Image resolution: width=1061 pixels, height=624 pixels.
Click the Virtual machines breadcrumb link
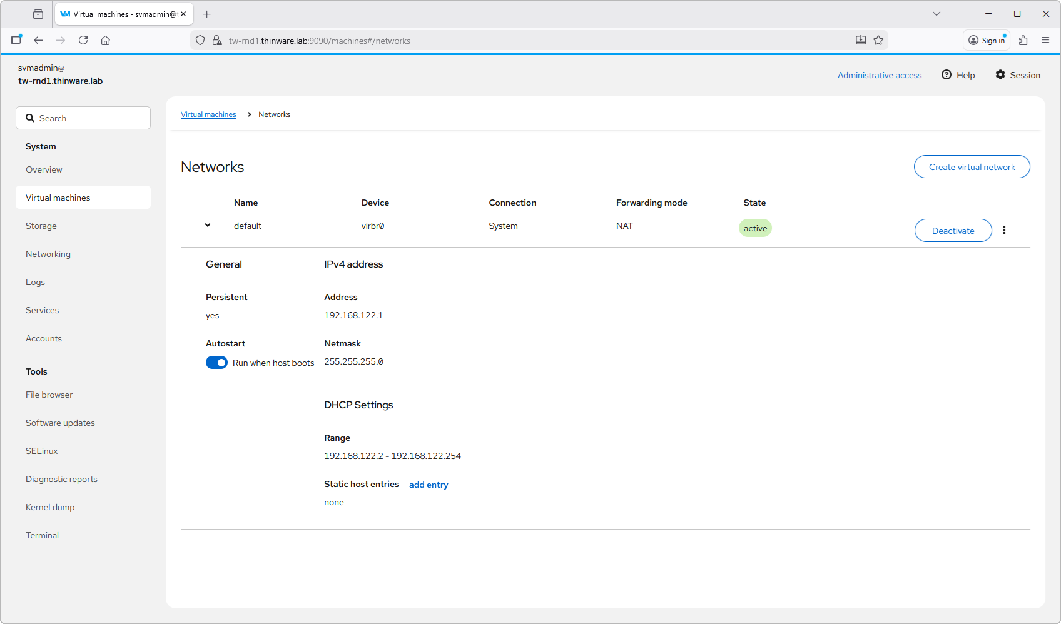coord(208,114)
